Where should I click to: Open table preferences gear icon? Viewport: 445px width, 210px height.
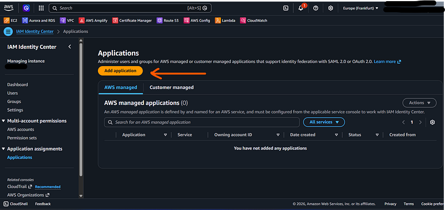[x=432, y=122]
